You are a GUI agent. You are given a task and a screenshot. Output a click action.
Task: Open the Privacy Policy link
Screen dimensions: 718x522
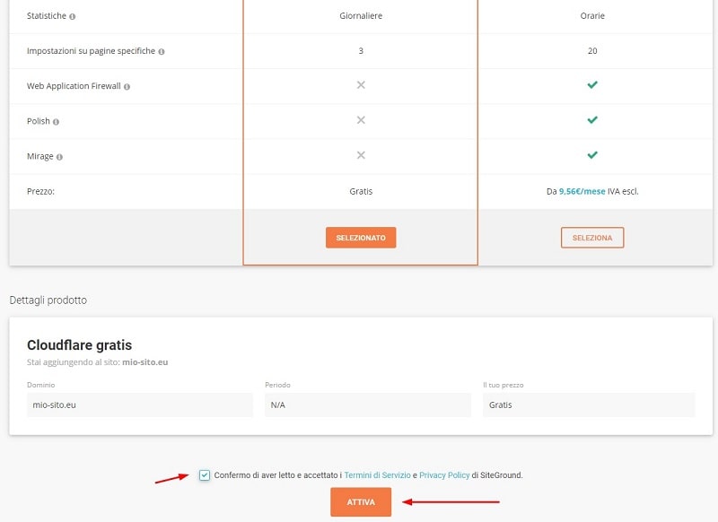444,475
